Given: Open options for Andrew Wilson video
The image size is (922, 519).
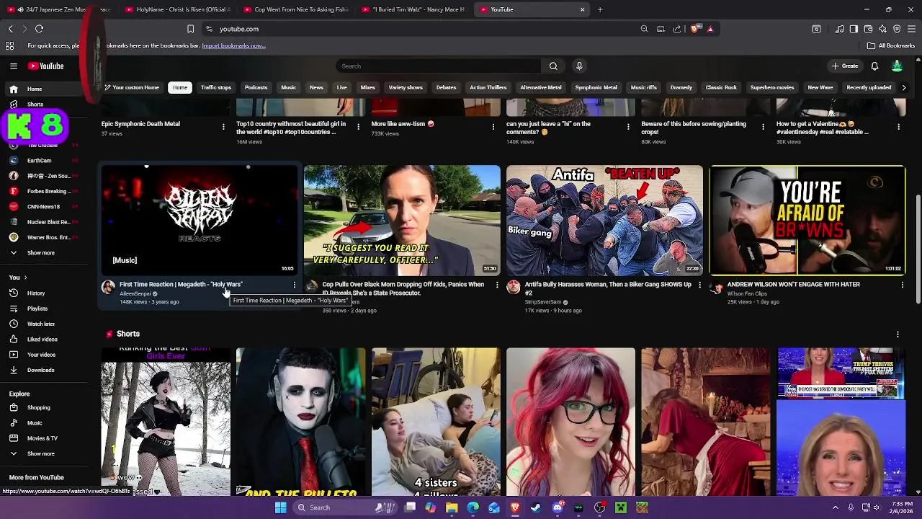Looking at the screenshot, I should [x=902, y=285].
